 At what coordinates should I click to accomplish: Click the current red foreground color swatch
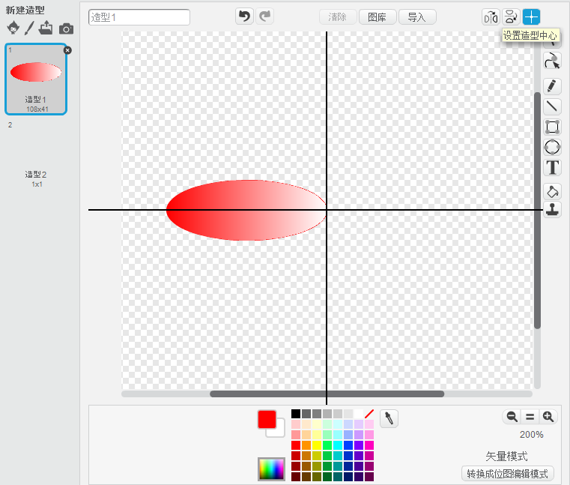tap(267, 420)
